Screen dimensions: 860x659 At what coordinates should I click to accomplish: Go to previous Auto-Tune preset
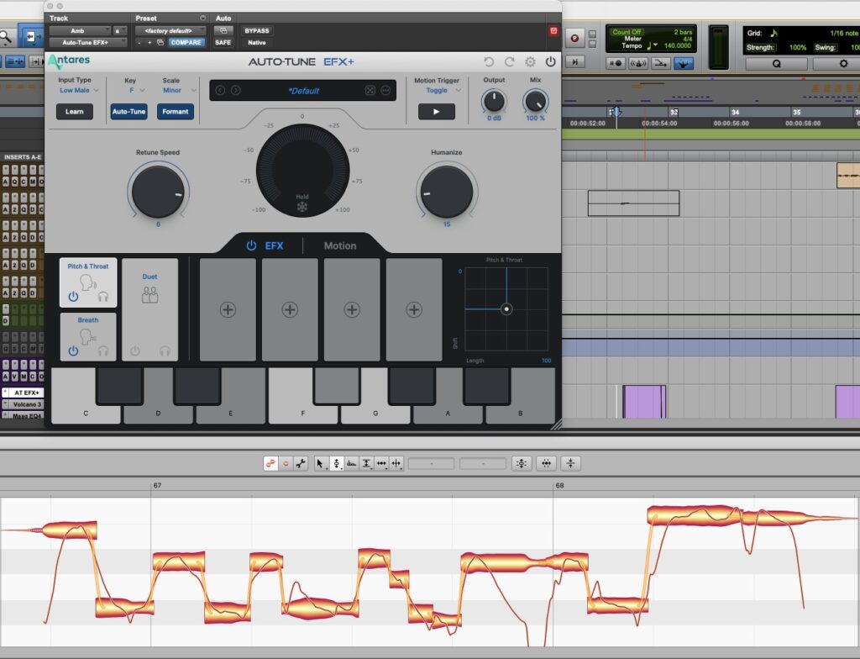[220, 90]
